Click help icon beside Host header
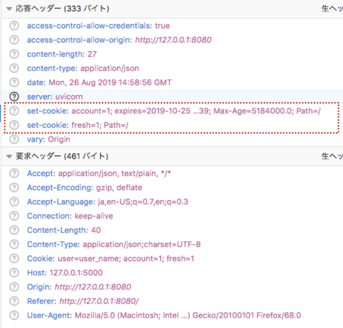 [x=14, y=273]
